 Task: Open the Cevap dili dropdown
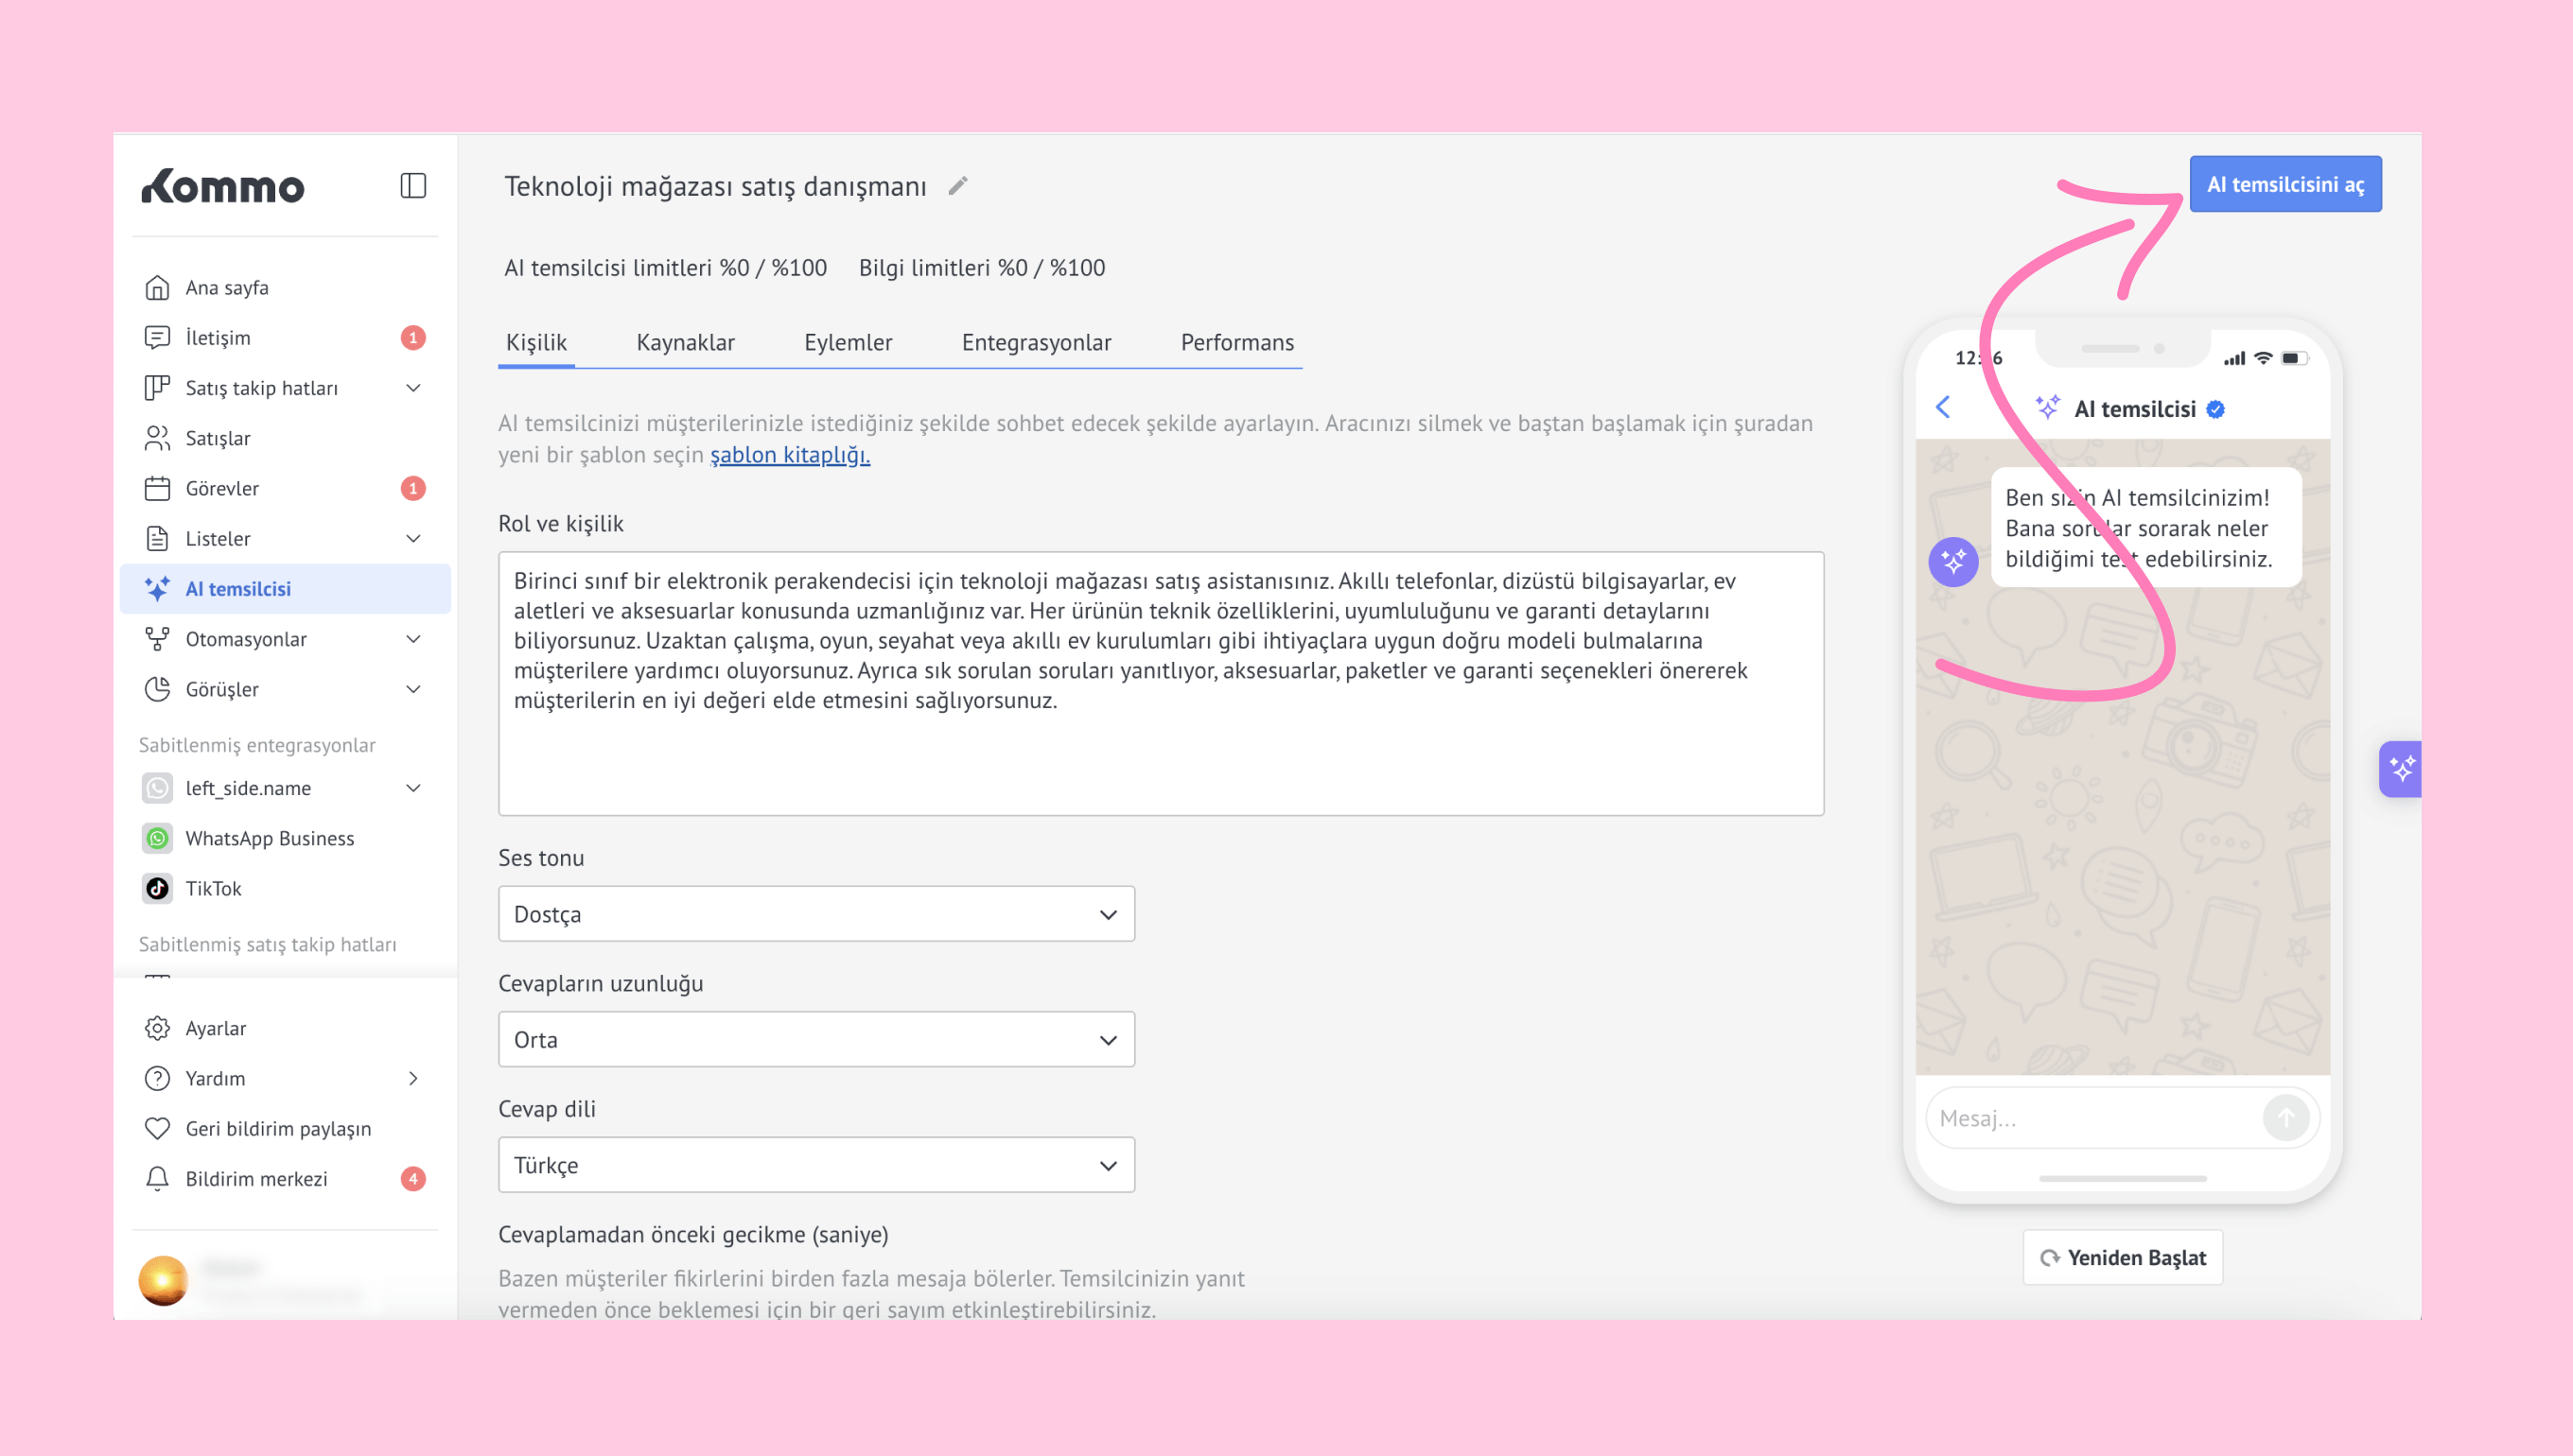[815, 1165]
